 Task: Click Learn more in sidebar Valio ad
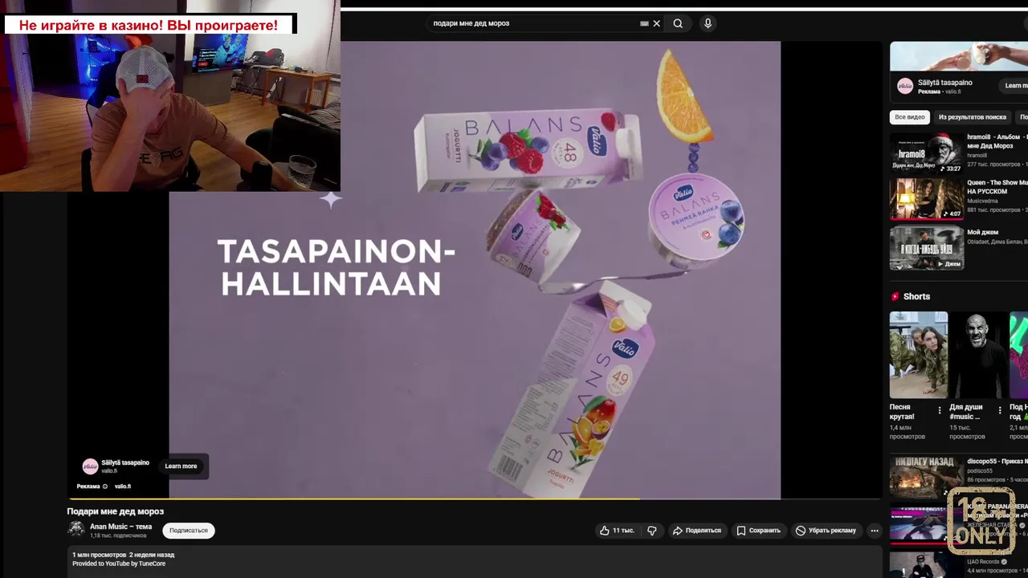click(x=1015, y=86)
